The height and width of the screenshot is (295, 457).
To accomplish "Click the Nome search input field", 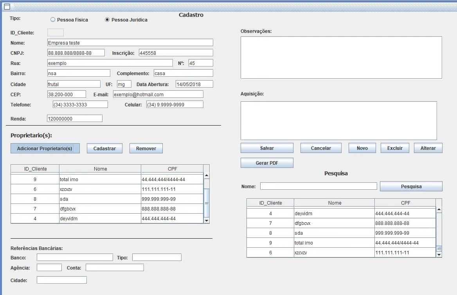I will click(x=318, y=186).
